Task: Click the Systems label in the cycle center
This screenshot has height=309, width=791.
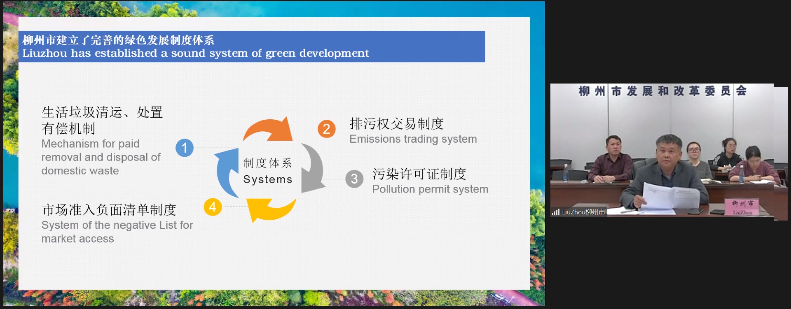Action: pyautogui.click(x=268, y=179)
